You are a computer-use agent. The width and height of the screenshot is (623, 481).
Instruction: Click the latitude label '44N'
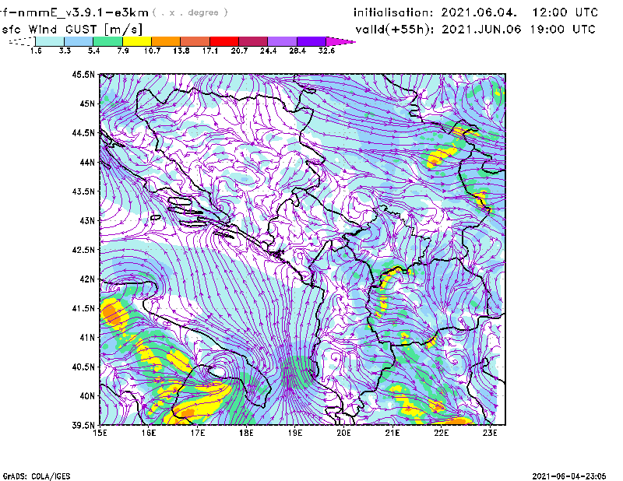[x=87, y=162]
